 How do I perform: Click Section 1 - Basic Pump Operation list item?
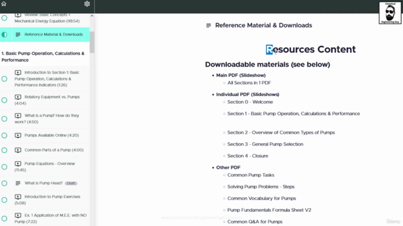pyautogui.click(x=293, y=114)
